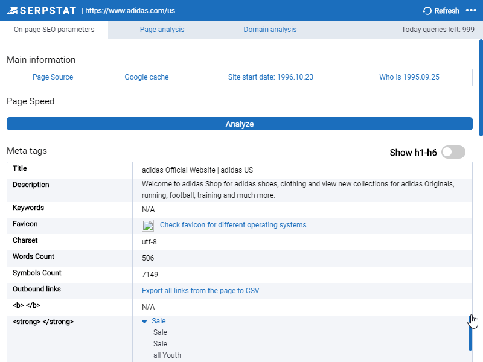Click the Charset row label
The width and height of the screenshot is (483, 362).
point(25,240)
